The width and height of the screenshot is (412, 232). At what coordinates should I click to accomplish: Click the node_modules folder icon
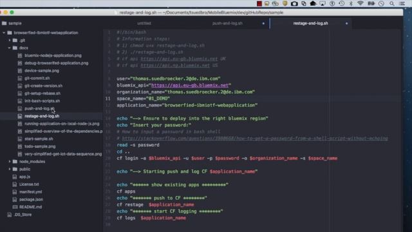tap(15, 162)
